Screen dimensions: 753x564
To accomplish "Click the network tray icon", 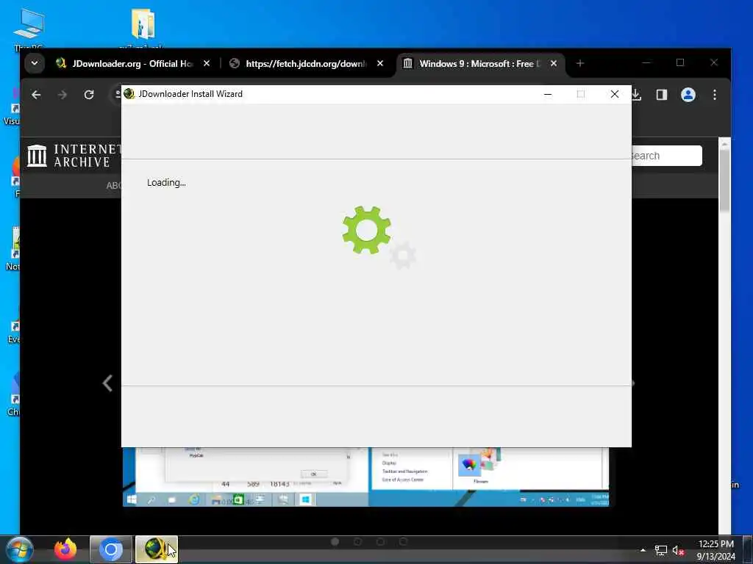I will click(x=661, y=551).
